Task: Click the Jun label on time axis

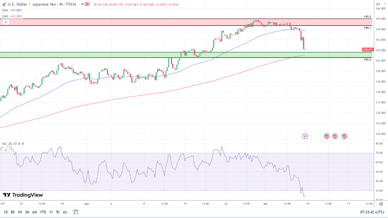Action: (x=87, y=204)
